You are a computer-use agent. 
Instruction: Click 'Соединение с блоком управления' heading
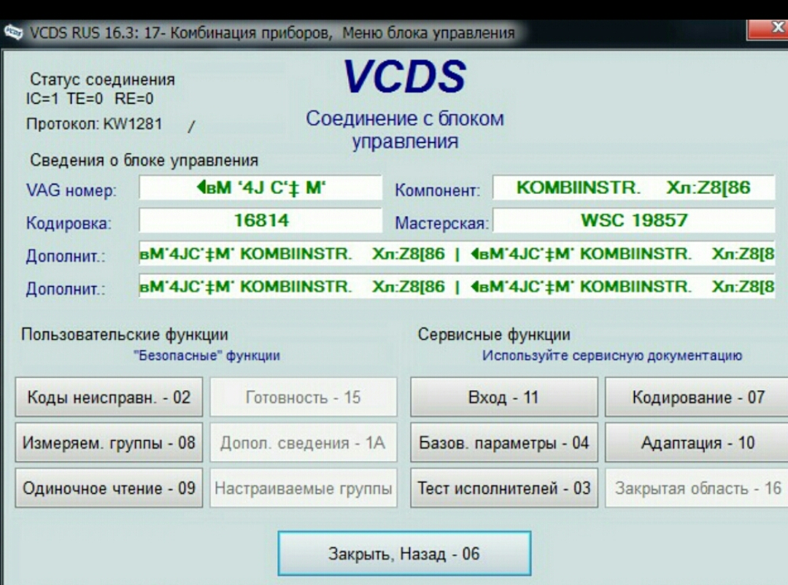[404, 130]
